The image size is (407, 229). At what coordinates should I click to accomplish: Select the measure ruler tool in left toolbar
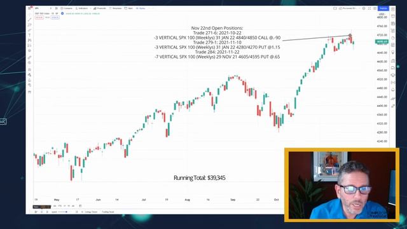click(x=30, y=57)
